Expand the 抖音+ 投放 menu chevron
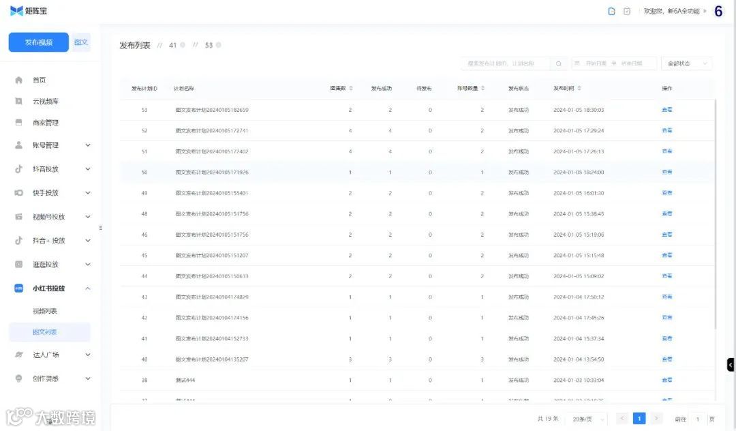 [88, 240]
